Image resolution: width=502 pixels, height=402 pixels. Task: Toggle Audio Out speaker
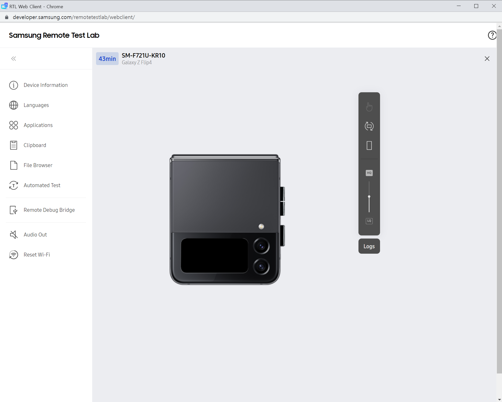pos(14,235)
